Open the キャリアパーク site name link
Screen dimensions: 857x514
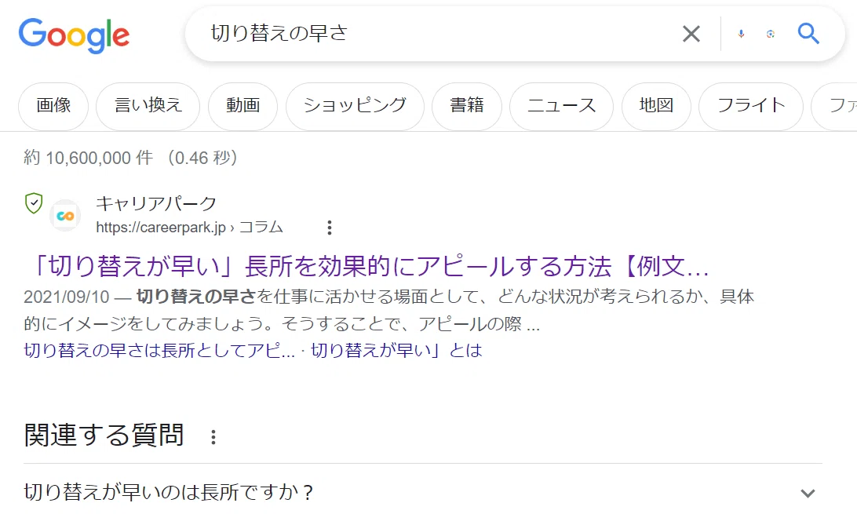tap(156, 204)
